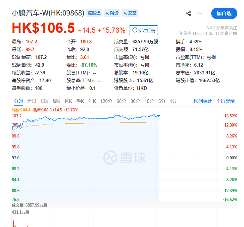Open the 季K chart tab
The image size is (244, 227).
[80, 101]
